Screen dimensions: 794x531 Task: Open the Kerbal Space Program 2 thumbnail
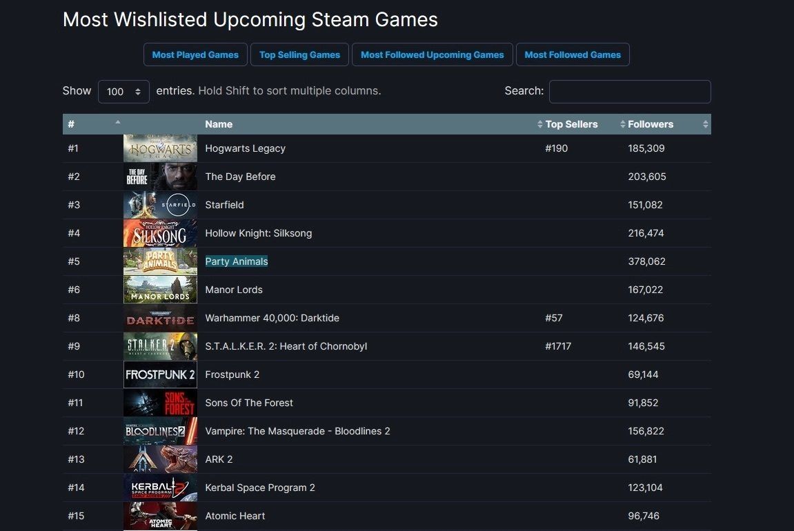click(160, 488)
